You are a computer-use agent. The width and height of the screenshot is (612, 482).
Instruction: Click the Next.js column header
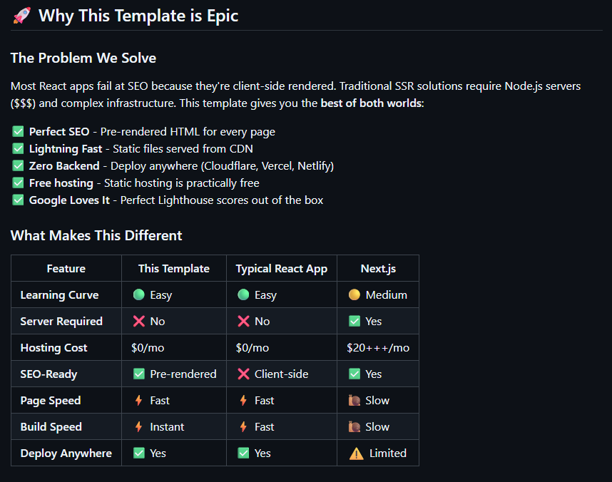(x=378, y=269)
